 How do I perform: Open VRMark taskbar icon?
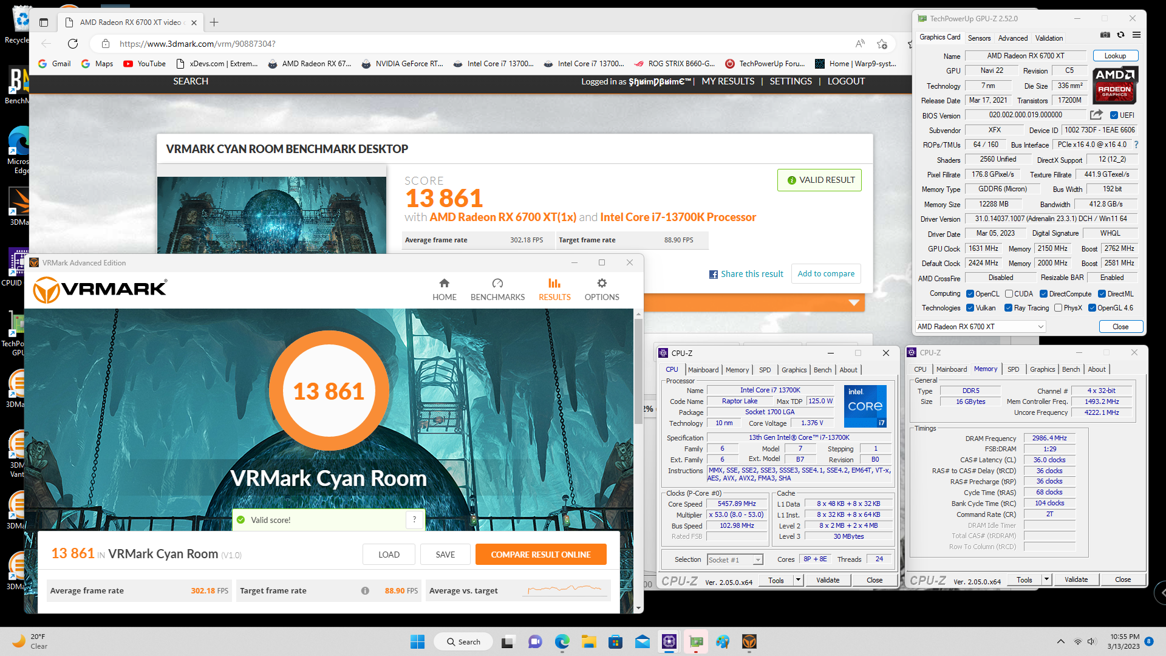(749, 641)
